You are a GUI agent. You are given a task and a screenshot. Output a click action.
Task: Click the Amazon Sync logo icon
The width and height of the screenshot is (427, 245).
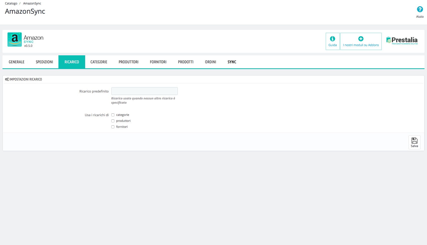(14, 39)
